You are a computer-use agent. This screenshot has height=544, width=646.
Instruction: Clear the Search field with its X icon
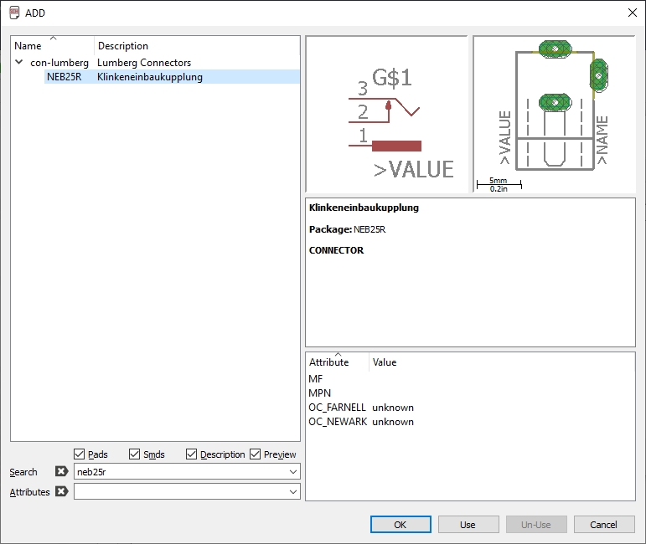click(x=61, y=471)
